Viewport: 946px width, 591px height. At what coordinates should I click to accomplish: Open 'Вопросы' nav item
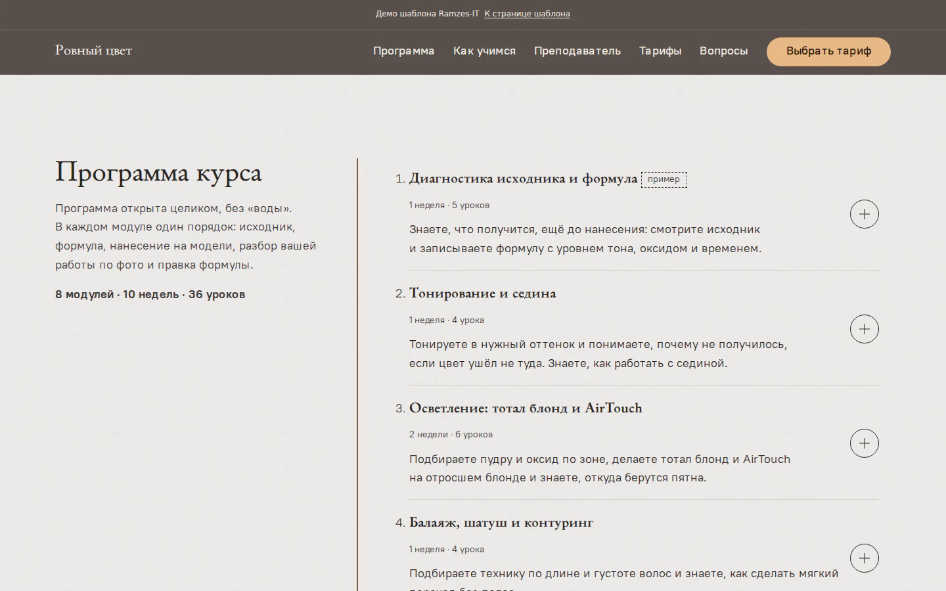pyautogui.click(x=723, y=51)
